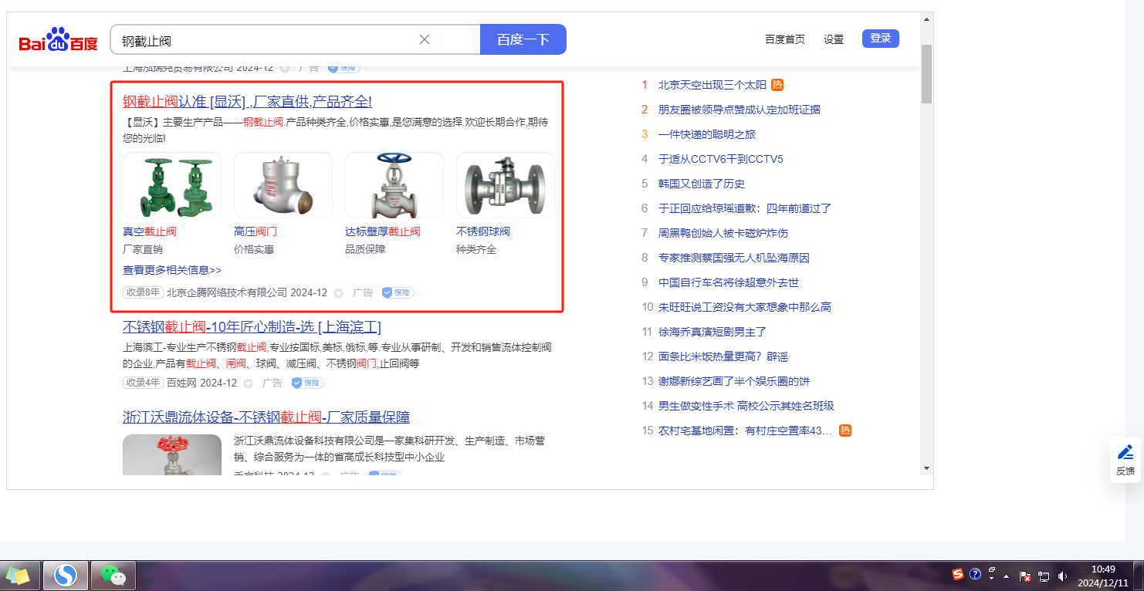This screenshot has height=591, width=1144.
Task: Open hot search 谢娜新综艺画了半个娱乐圈的饼
Action: pyautogui.click(x=734, y=381)
